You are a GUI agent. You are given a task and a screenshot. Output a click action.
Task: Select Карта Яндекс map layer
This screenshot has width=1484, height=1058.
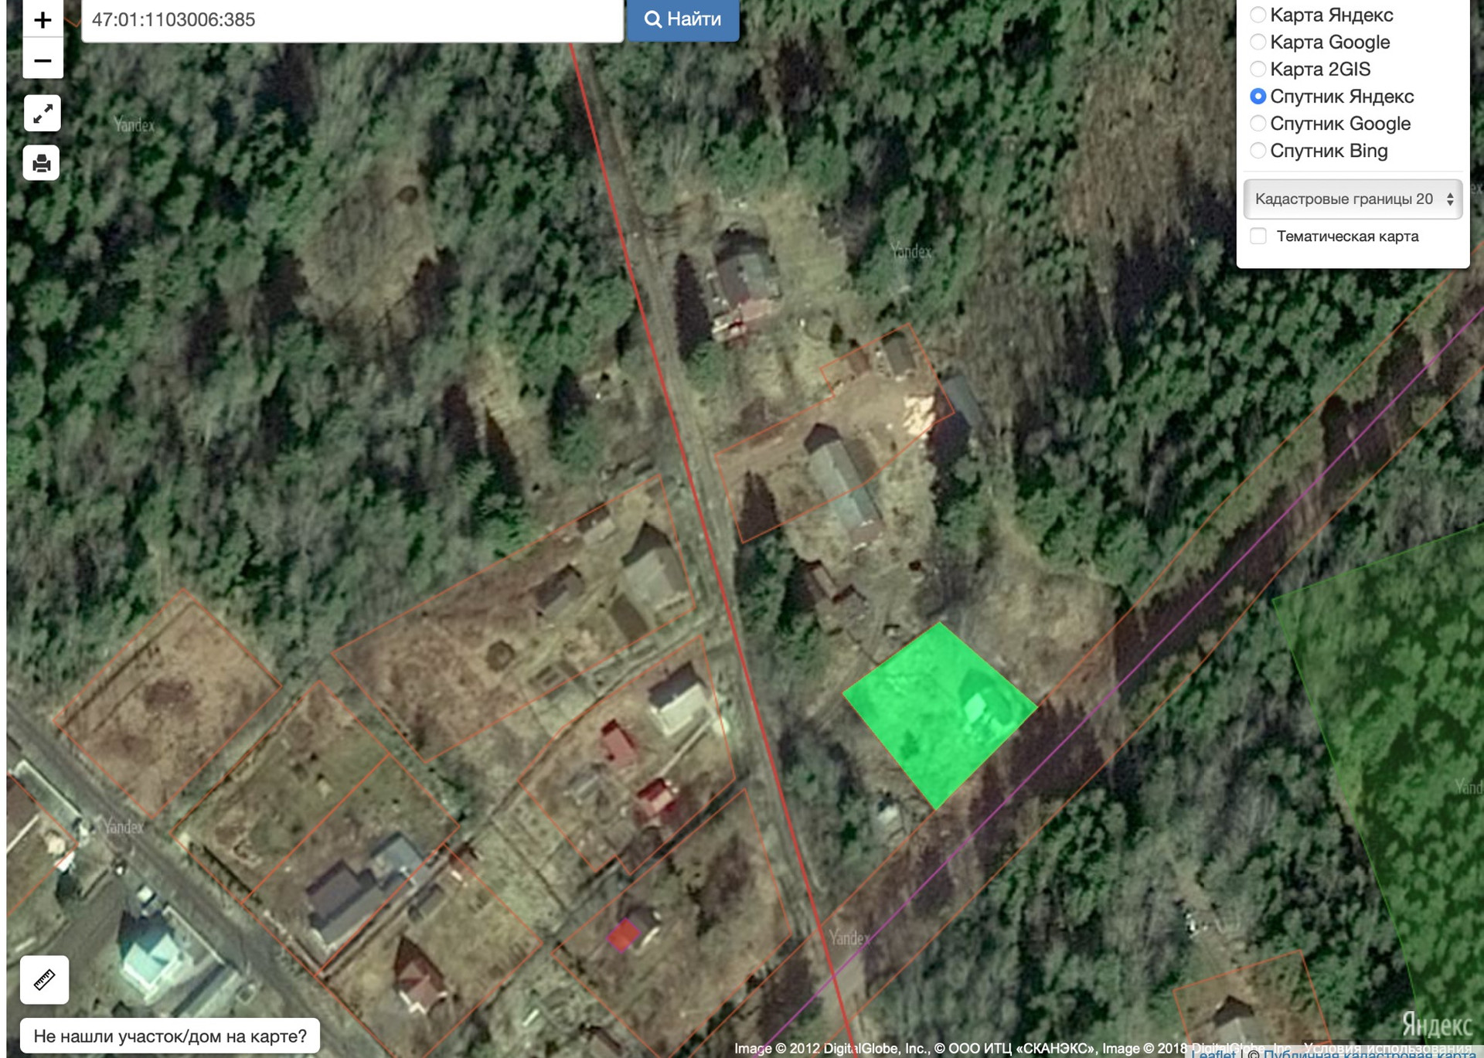tap(1258, 15)
